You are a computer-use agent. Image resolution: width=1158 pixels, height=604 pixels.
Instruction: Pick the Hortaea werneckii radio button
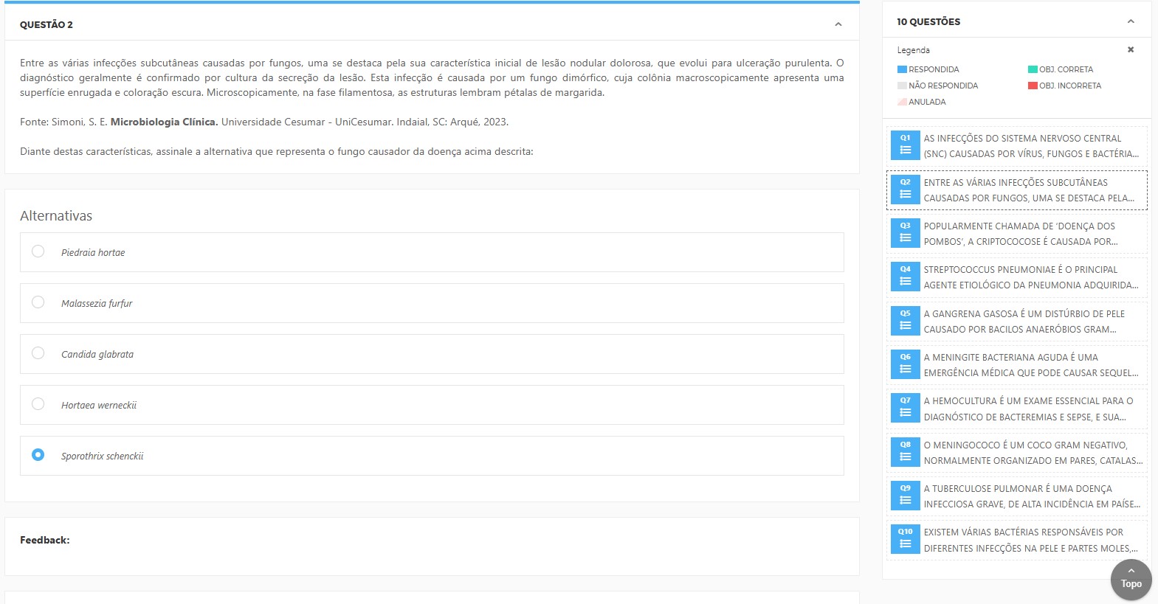point(38,404)
